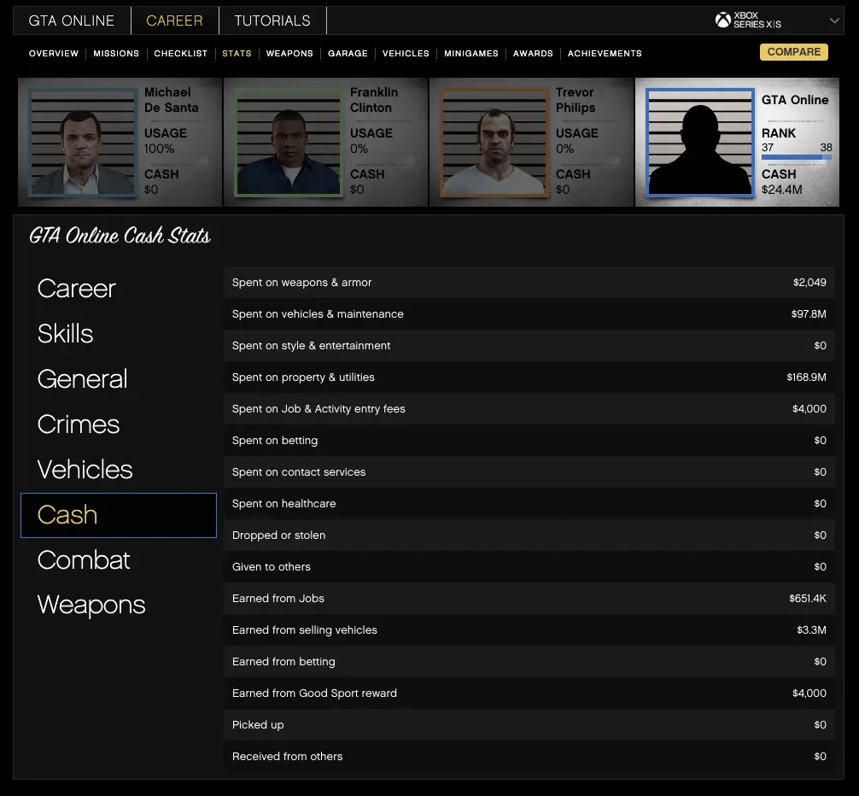Select Franklin Clinton's mugshot portrait
The height and width of the screenshot is (796, 859).
[289, 142]
